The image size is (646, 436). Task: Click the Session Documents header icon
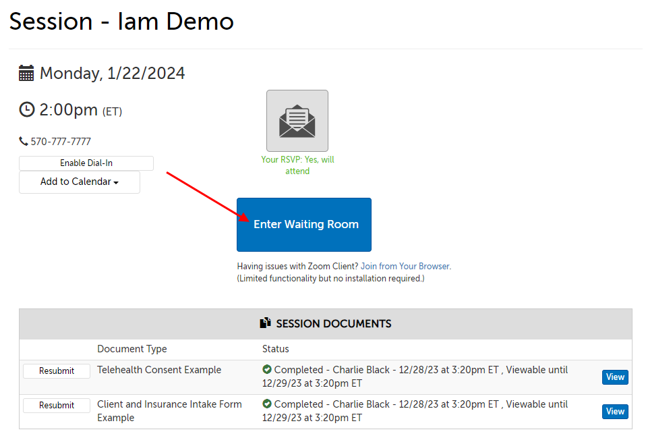(x=266, y=323)
